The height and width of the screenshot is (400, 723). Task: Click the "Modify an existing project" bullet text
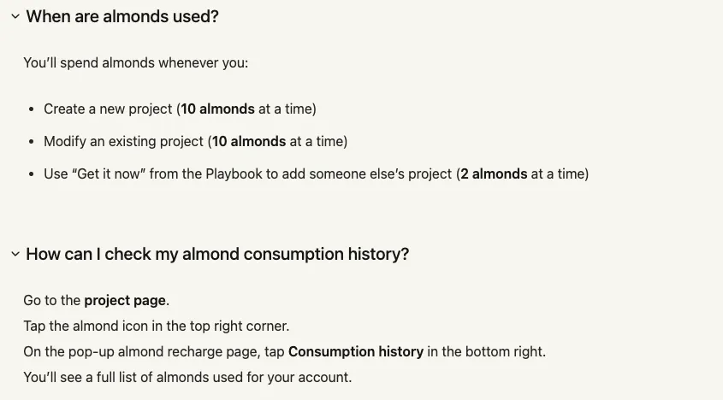point(123,141)
